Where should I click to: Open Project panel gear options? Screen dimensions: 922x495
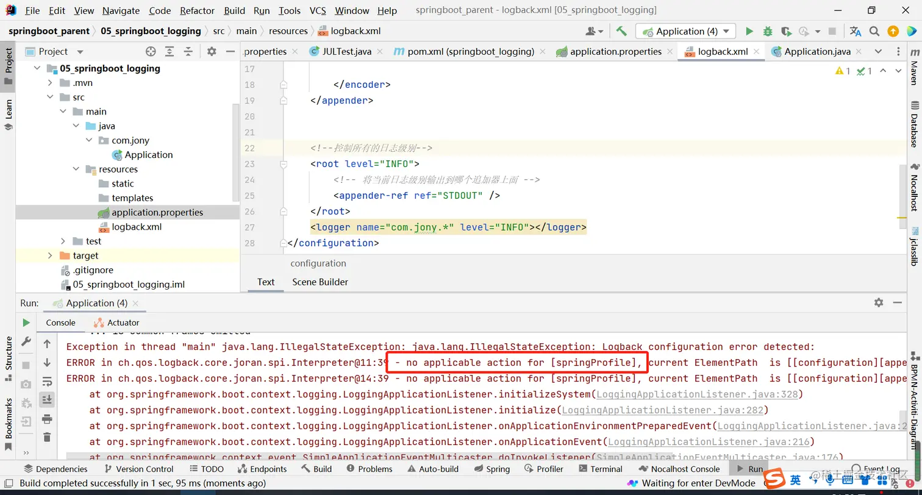point(212,51)
